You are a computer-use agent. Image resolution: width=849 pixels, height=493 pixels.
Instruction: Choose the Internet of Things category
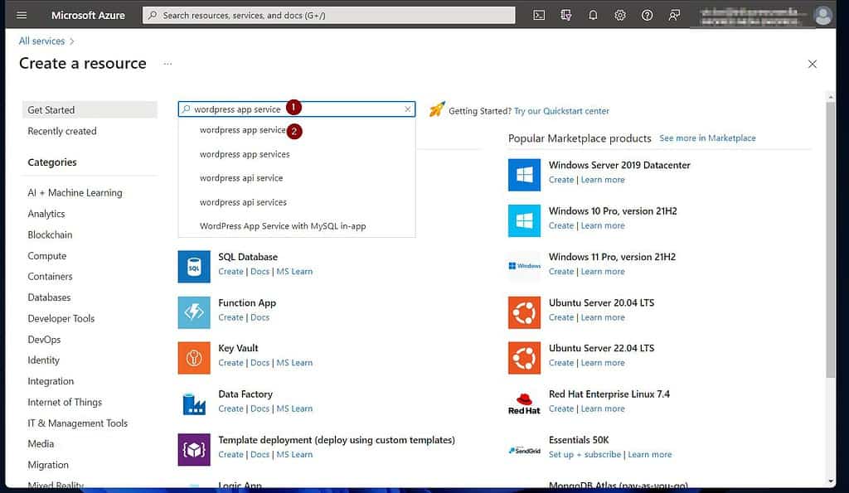click(65, 403)
